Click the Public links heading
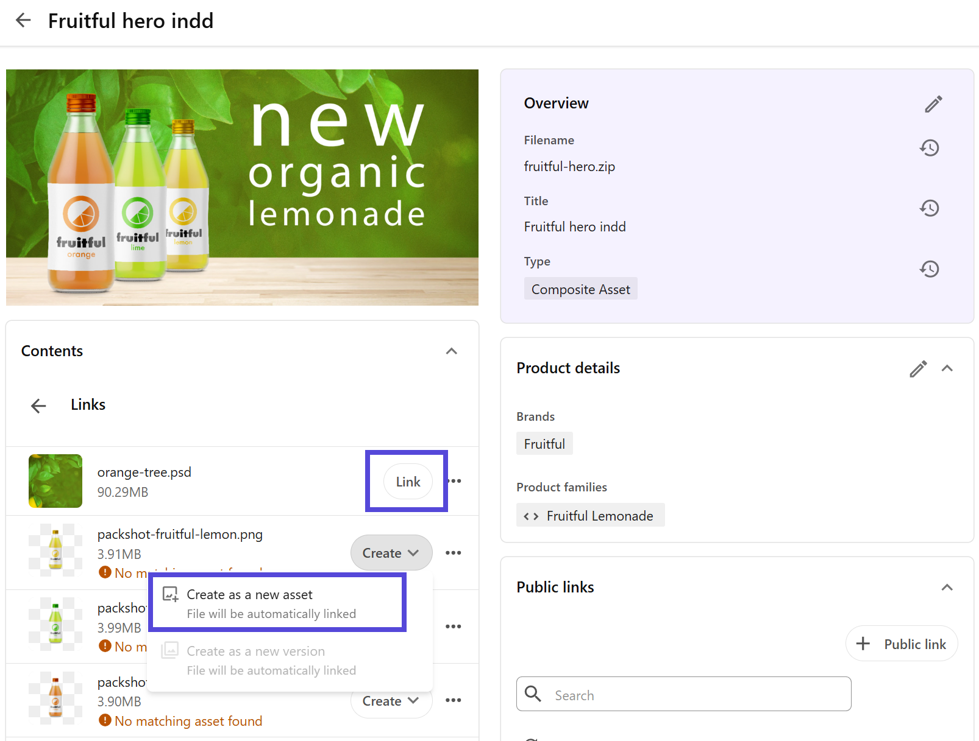The width and height of the screenshot is (979, 741). pyautogui.click(x=555, y=588)
